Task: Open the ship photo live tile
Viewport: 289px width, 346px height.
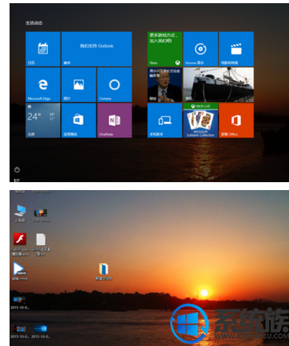Action: coord(218,84)
